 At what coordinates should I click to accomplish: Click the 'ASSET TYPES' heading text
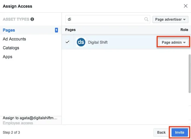click(x=16, y=19)
